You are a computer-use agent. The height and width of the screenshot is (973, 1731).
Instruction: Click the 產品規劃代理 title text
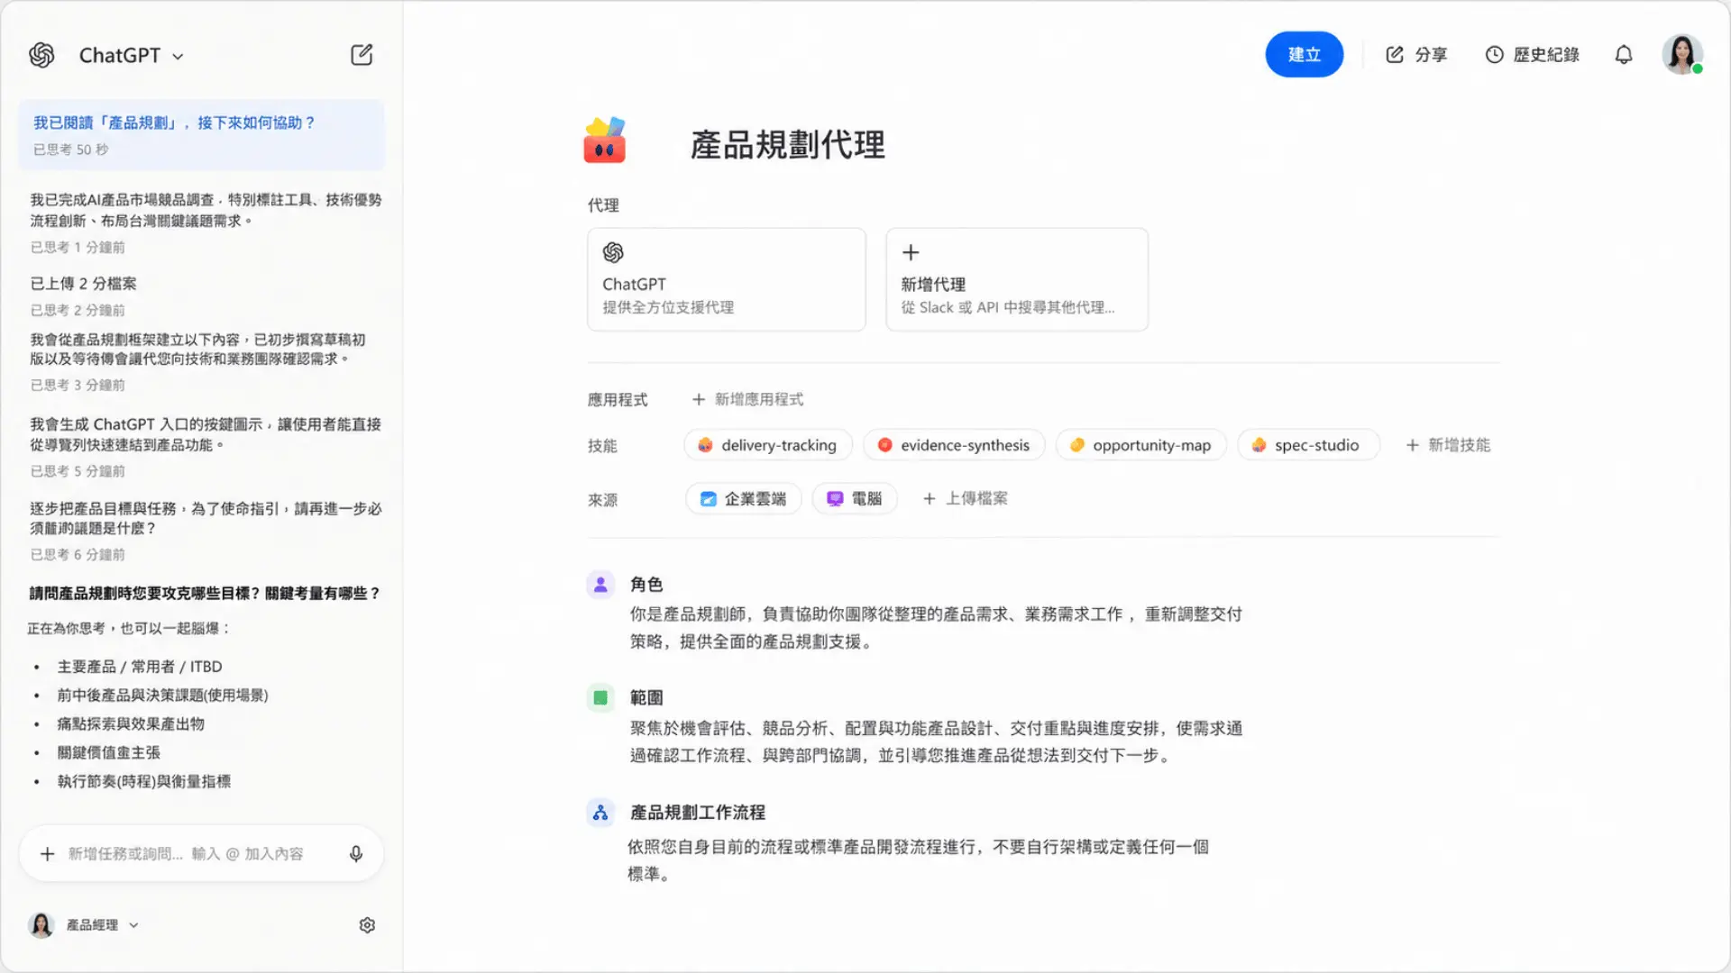click(788, 144)
